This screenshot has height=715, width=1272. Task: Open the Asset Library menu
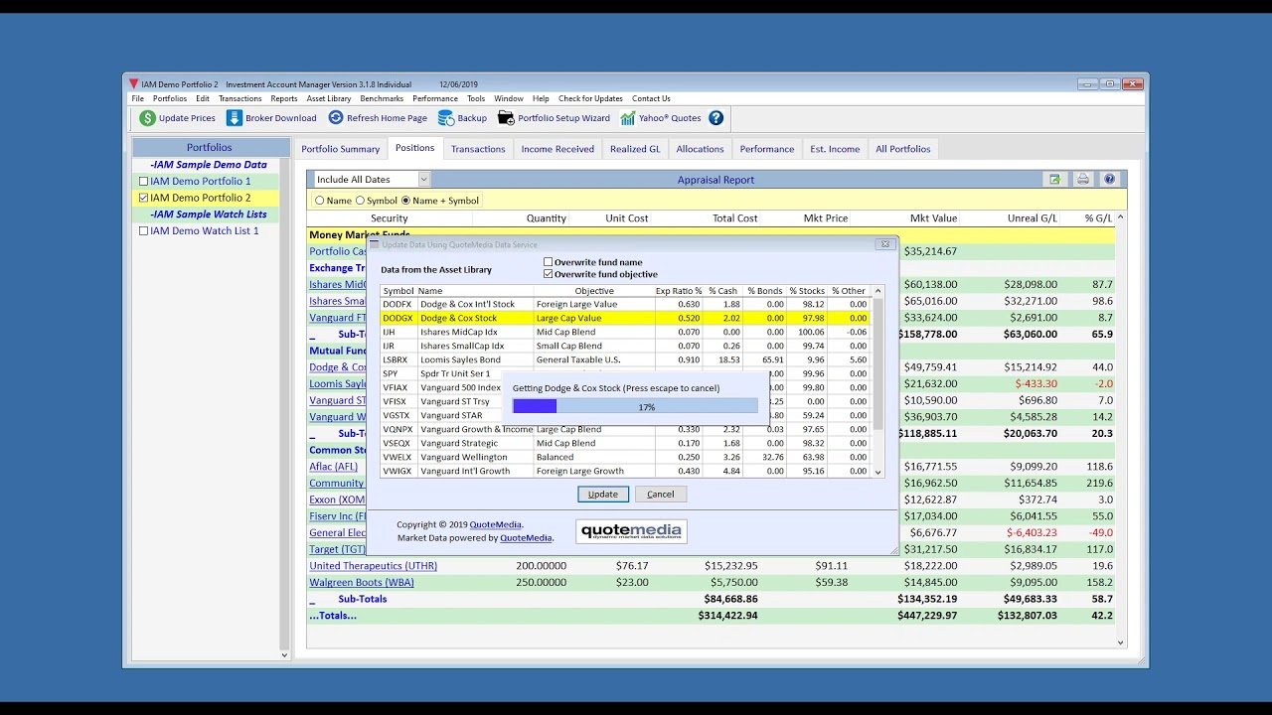(329, 98)
